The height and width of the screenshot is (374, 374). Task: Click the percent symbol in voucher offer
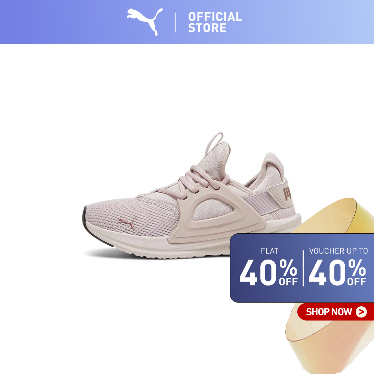[x=357, y=267]
